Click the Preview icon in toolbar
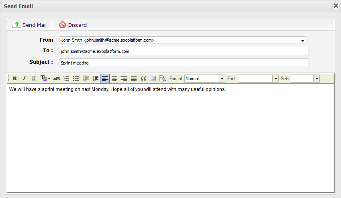 click(x=163, y=79)
